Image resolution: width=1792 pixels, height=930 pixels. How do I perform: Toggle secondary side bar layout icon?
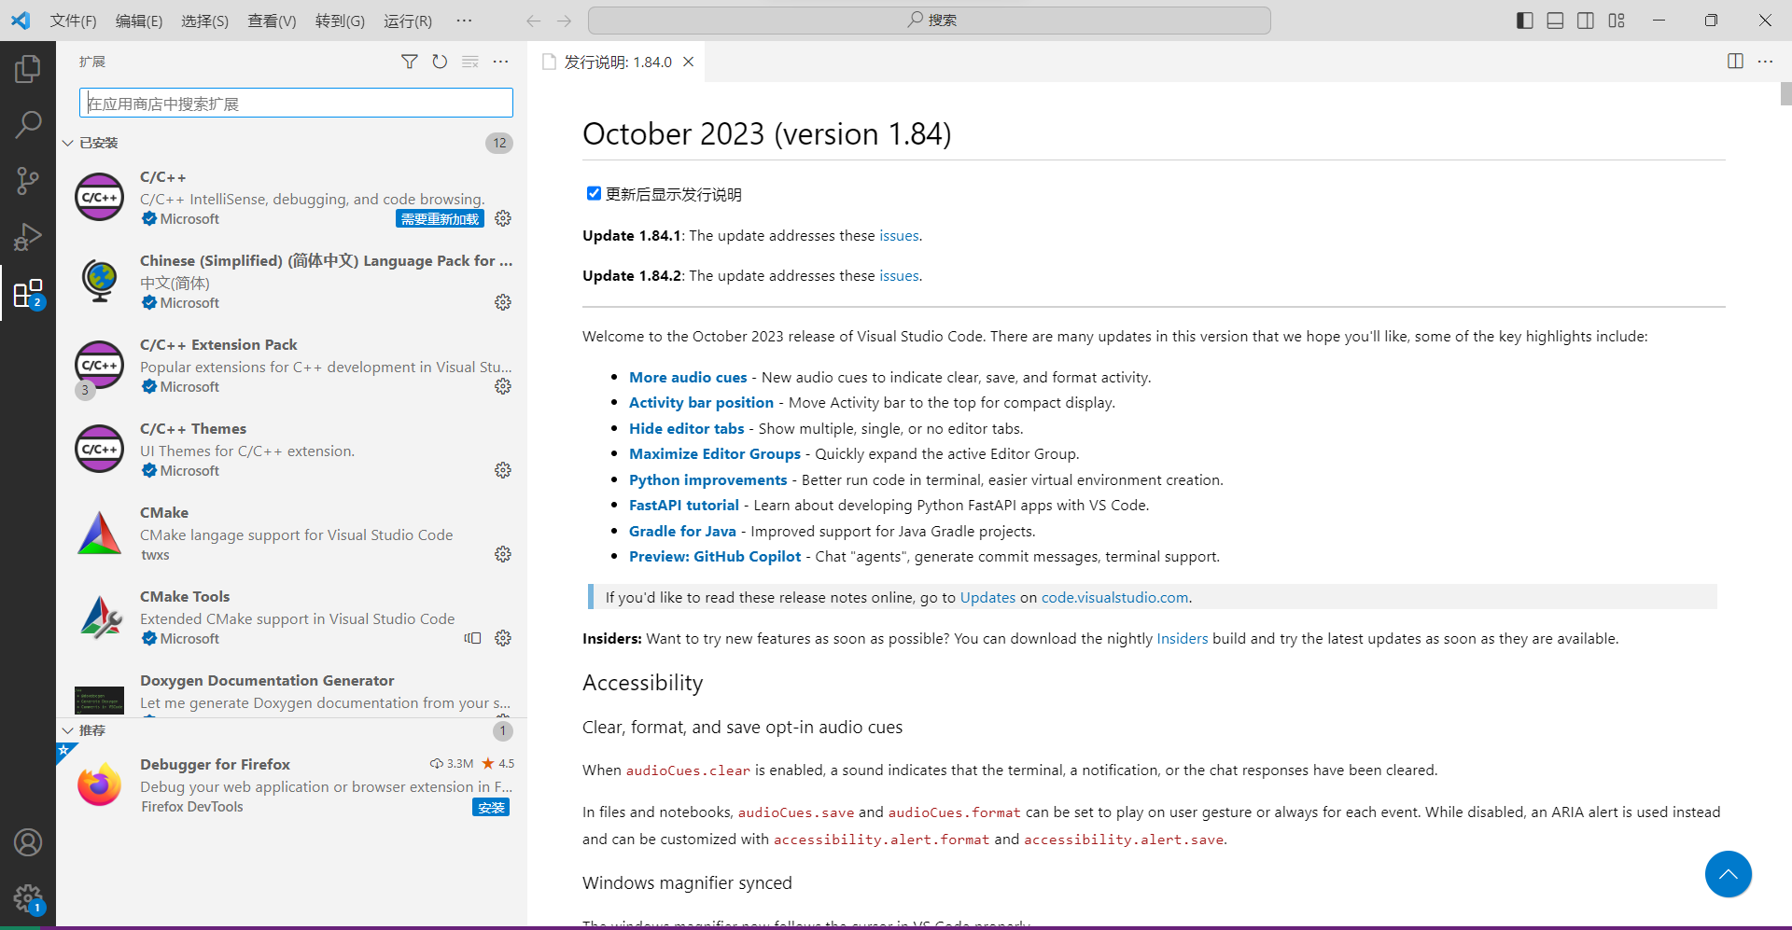[x=1586, y=21]
